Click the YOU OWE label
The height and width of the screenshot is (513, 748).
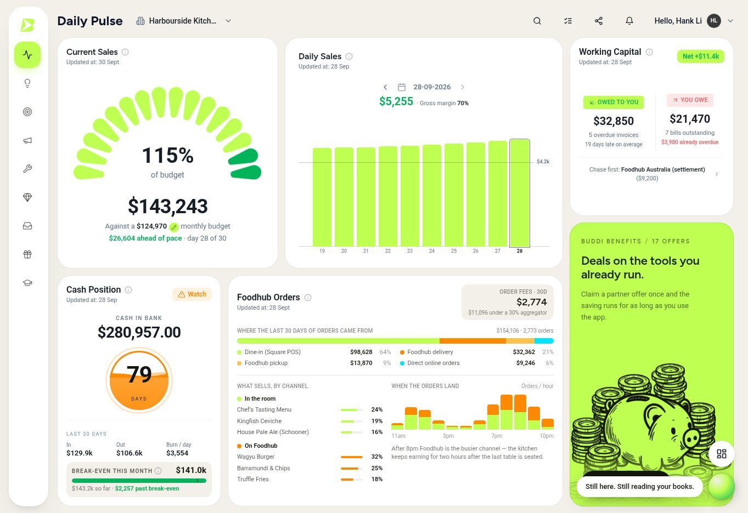(690, 100)
